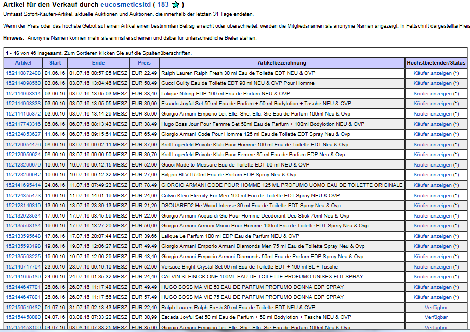Show buyer for DSQUARED2 He Wood Intense
This screenshot has height=332, width=470.
click(433, 206)
